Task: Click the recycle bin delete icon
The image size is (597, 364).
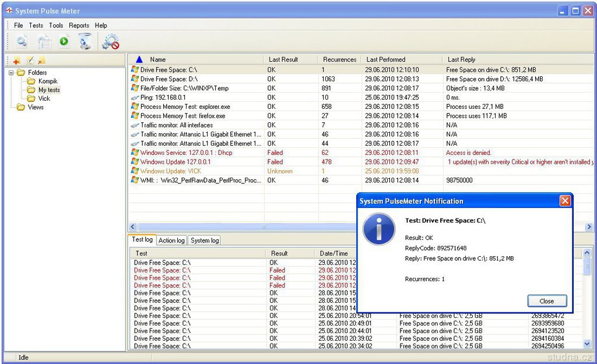Action: (85, 41)
